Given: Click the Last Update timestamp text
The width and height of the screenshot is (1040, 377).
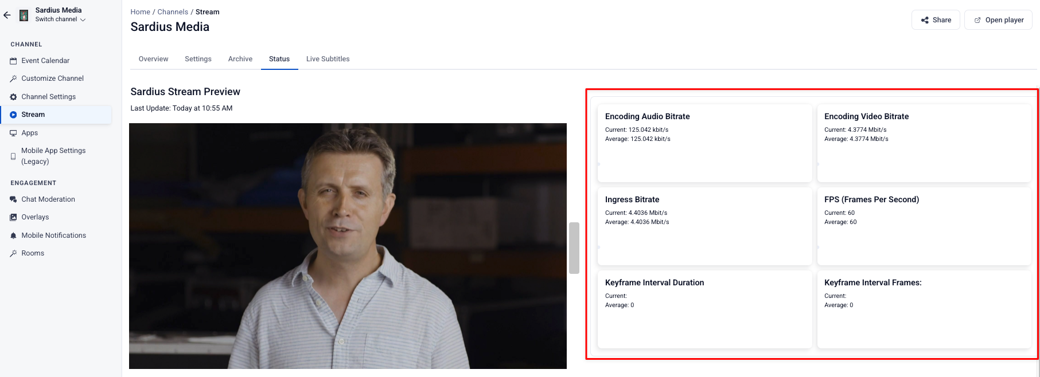Looking at the screenshot, I should pyautogui.click(x=181, y=108).
